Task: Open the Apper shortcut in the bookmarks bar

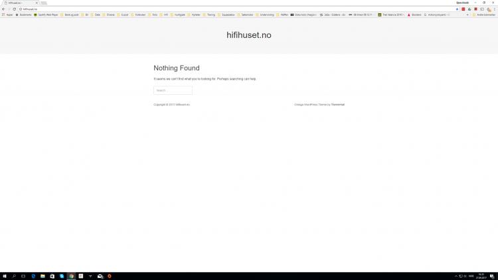Action: (7, 15)
